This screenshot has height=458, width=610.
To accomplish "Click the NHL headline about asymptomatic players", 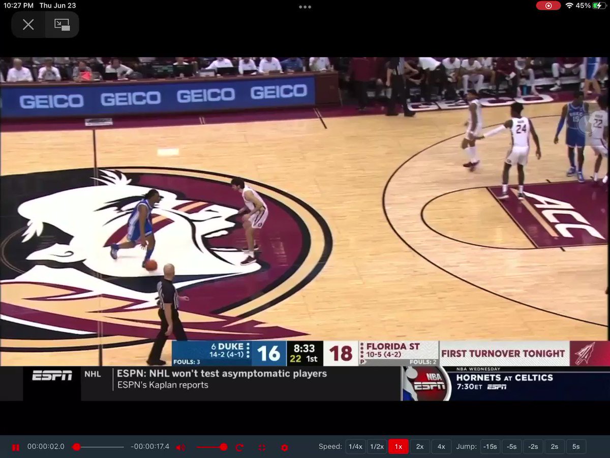I will pyautogui.click(x=222, y=374).
